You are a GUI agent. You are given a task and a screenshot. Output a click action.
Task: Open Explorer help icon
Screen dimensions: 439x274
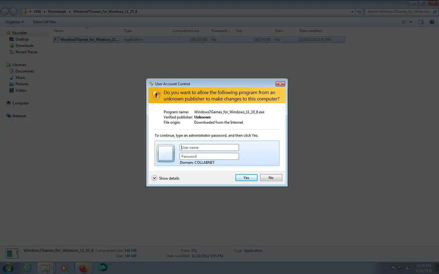click(432, 22)
